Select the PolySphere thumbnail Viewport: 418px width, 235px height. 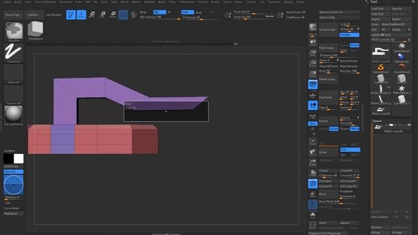[35, 31]
